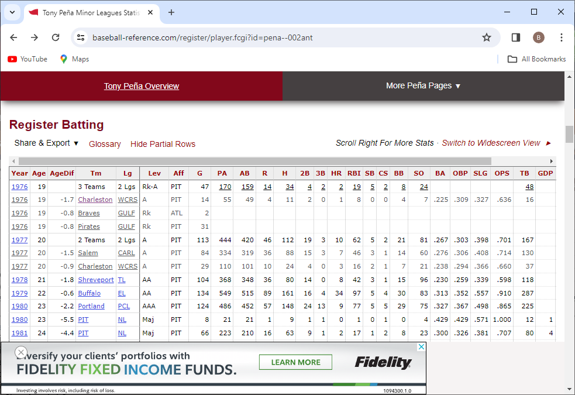Open the browser side panel
Screen dimensions: 575x395
pyautogui.click(x=515, y=37)
